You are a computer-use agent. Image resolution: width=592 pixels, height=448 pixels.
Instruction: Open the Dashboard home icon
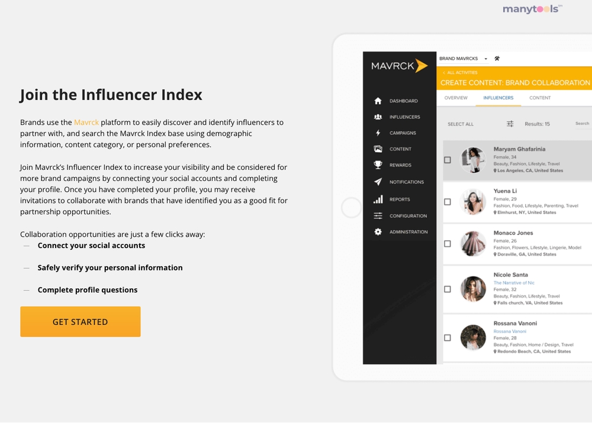[378, 101]
